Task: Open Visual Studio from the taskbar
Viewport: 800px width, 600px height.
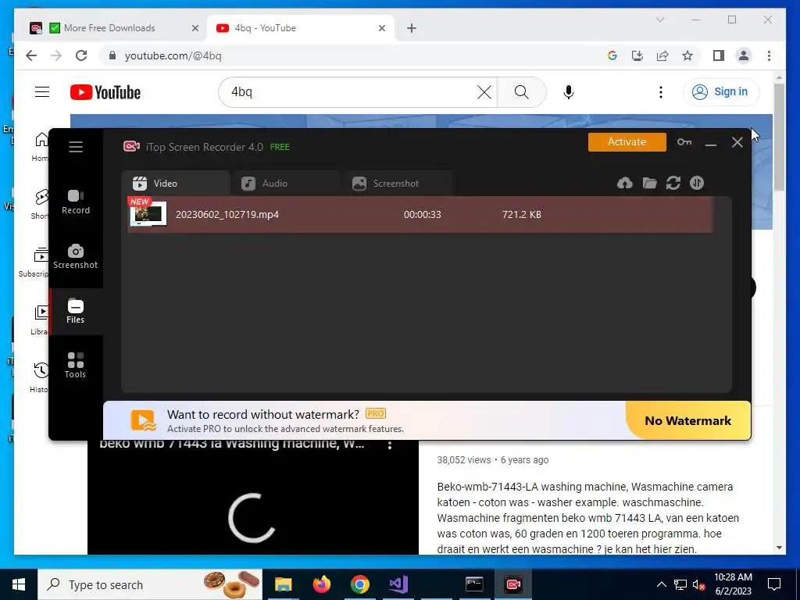Action: pyautogui.click(x=398, y=584)
